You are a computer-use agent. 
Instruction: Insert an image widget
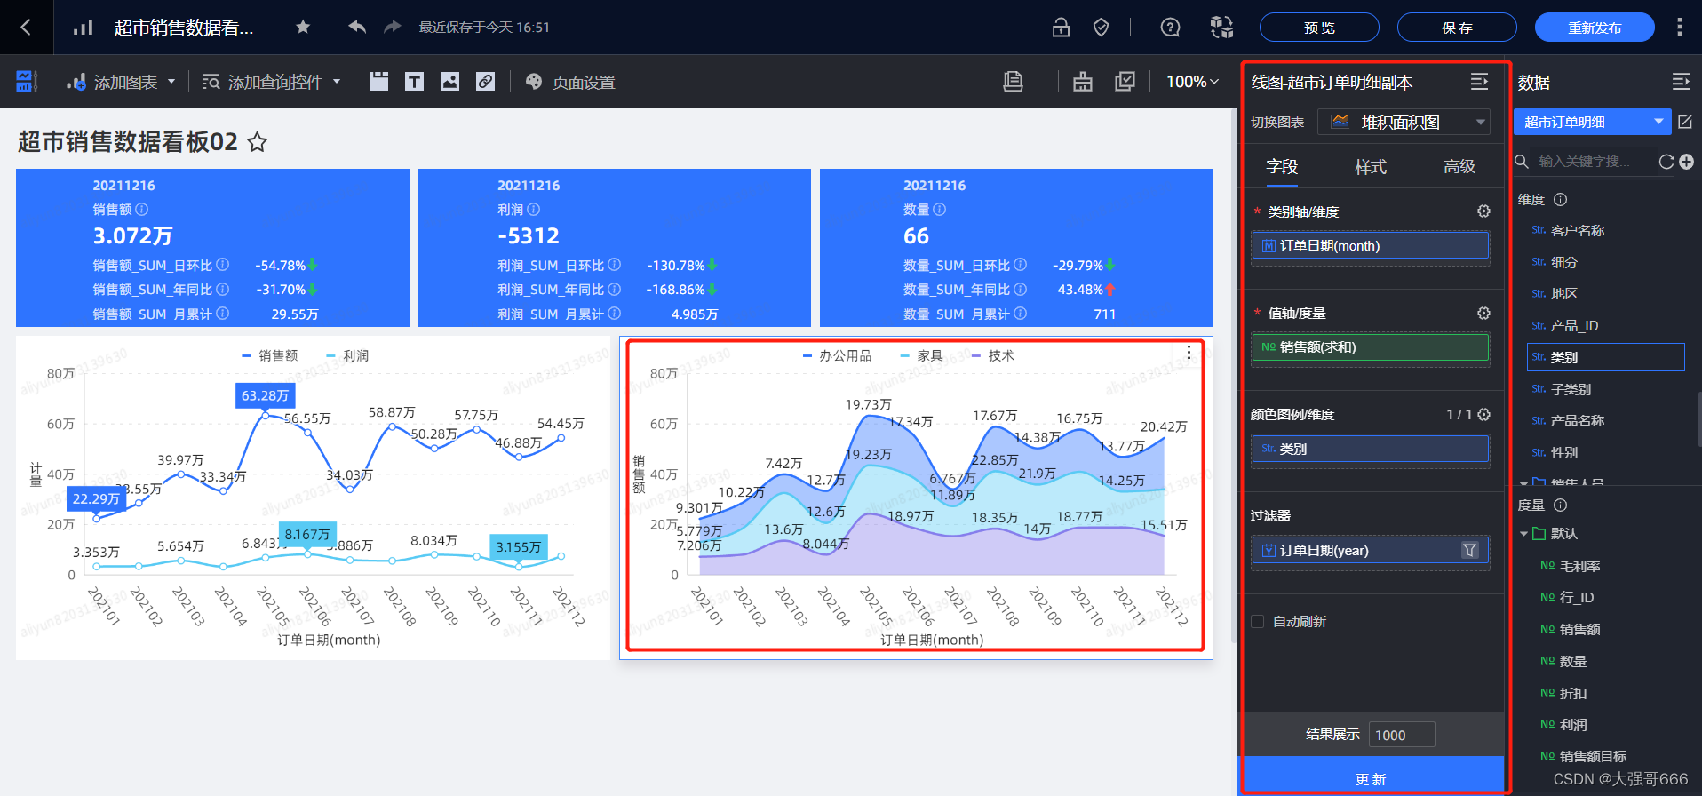pyautogui.click(x=449, y=82)
